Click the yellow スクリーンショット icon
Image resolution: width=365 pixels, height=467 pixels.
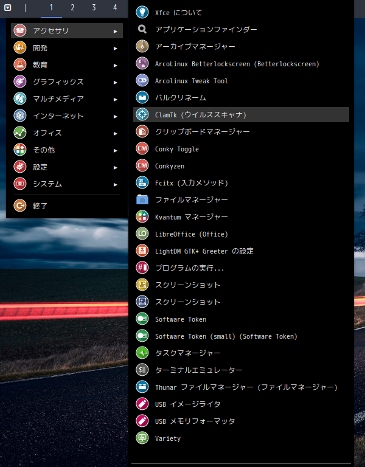tap(142, 285)
